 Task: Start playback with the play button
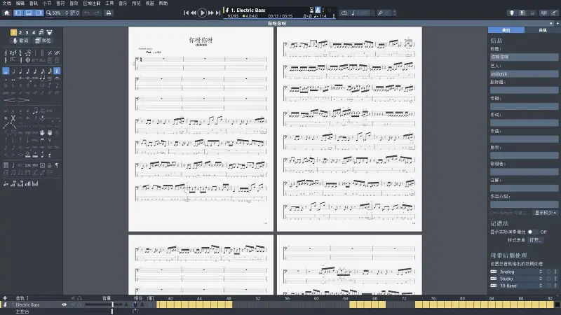[x=202, y=13]
